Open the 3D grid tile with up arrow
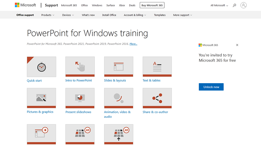Viewport: 261px width, 146px height. tap(119, 134)
